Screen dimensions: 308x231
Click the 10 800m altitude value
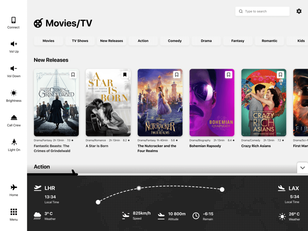pyautogui.click(x=177, y=214)
